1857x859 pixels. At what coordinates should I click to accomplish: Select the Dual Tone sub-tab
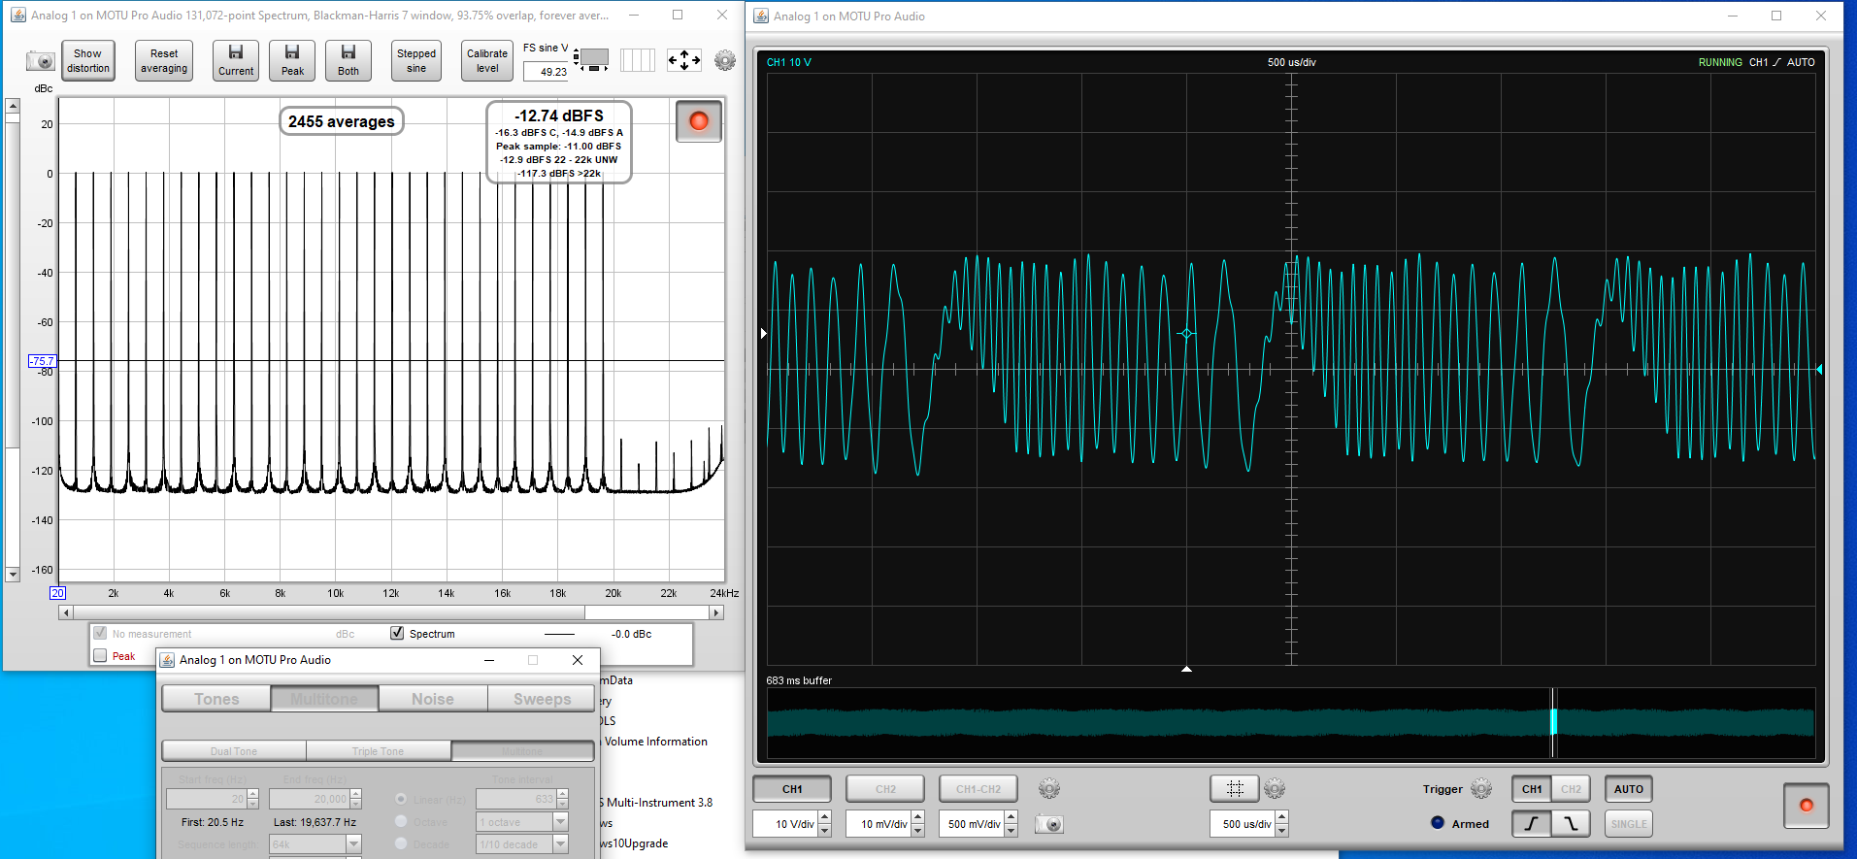[234, 751]
